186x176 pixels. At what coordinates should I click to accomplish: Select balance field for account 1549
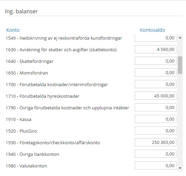(x=156, y=38)
